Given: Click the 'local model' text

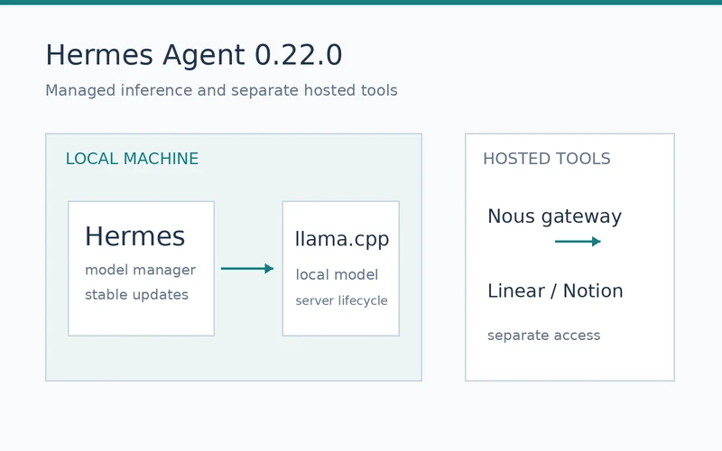Looking at the screenshot, I should [337, 275].
